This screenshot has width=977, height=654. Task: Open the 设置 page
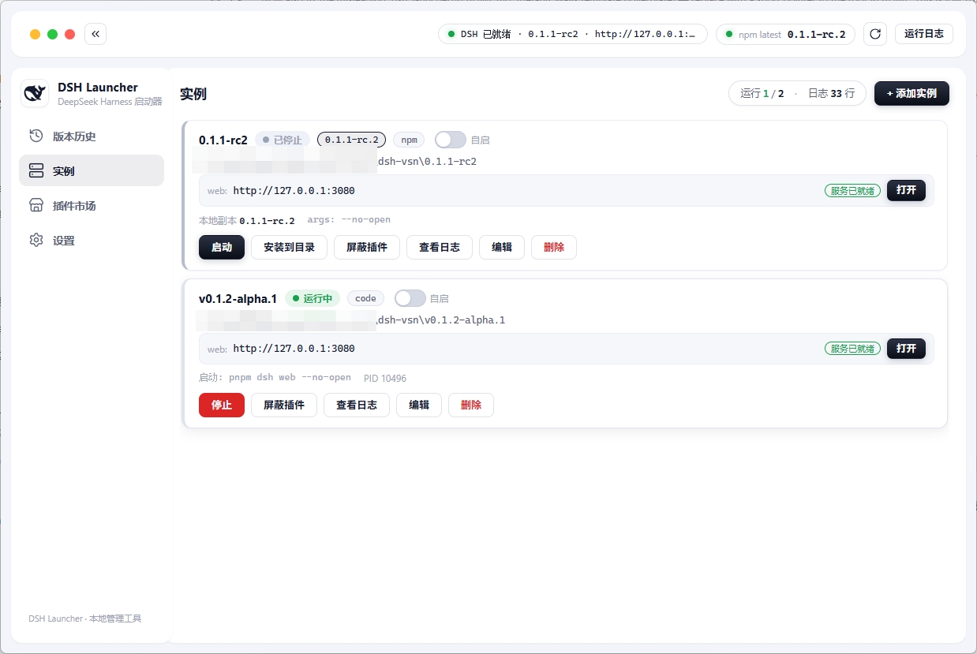[x=92, y=240]
